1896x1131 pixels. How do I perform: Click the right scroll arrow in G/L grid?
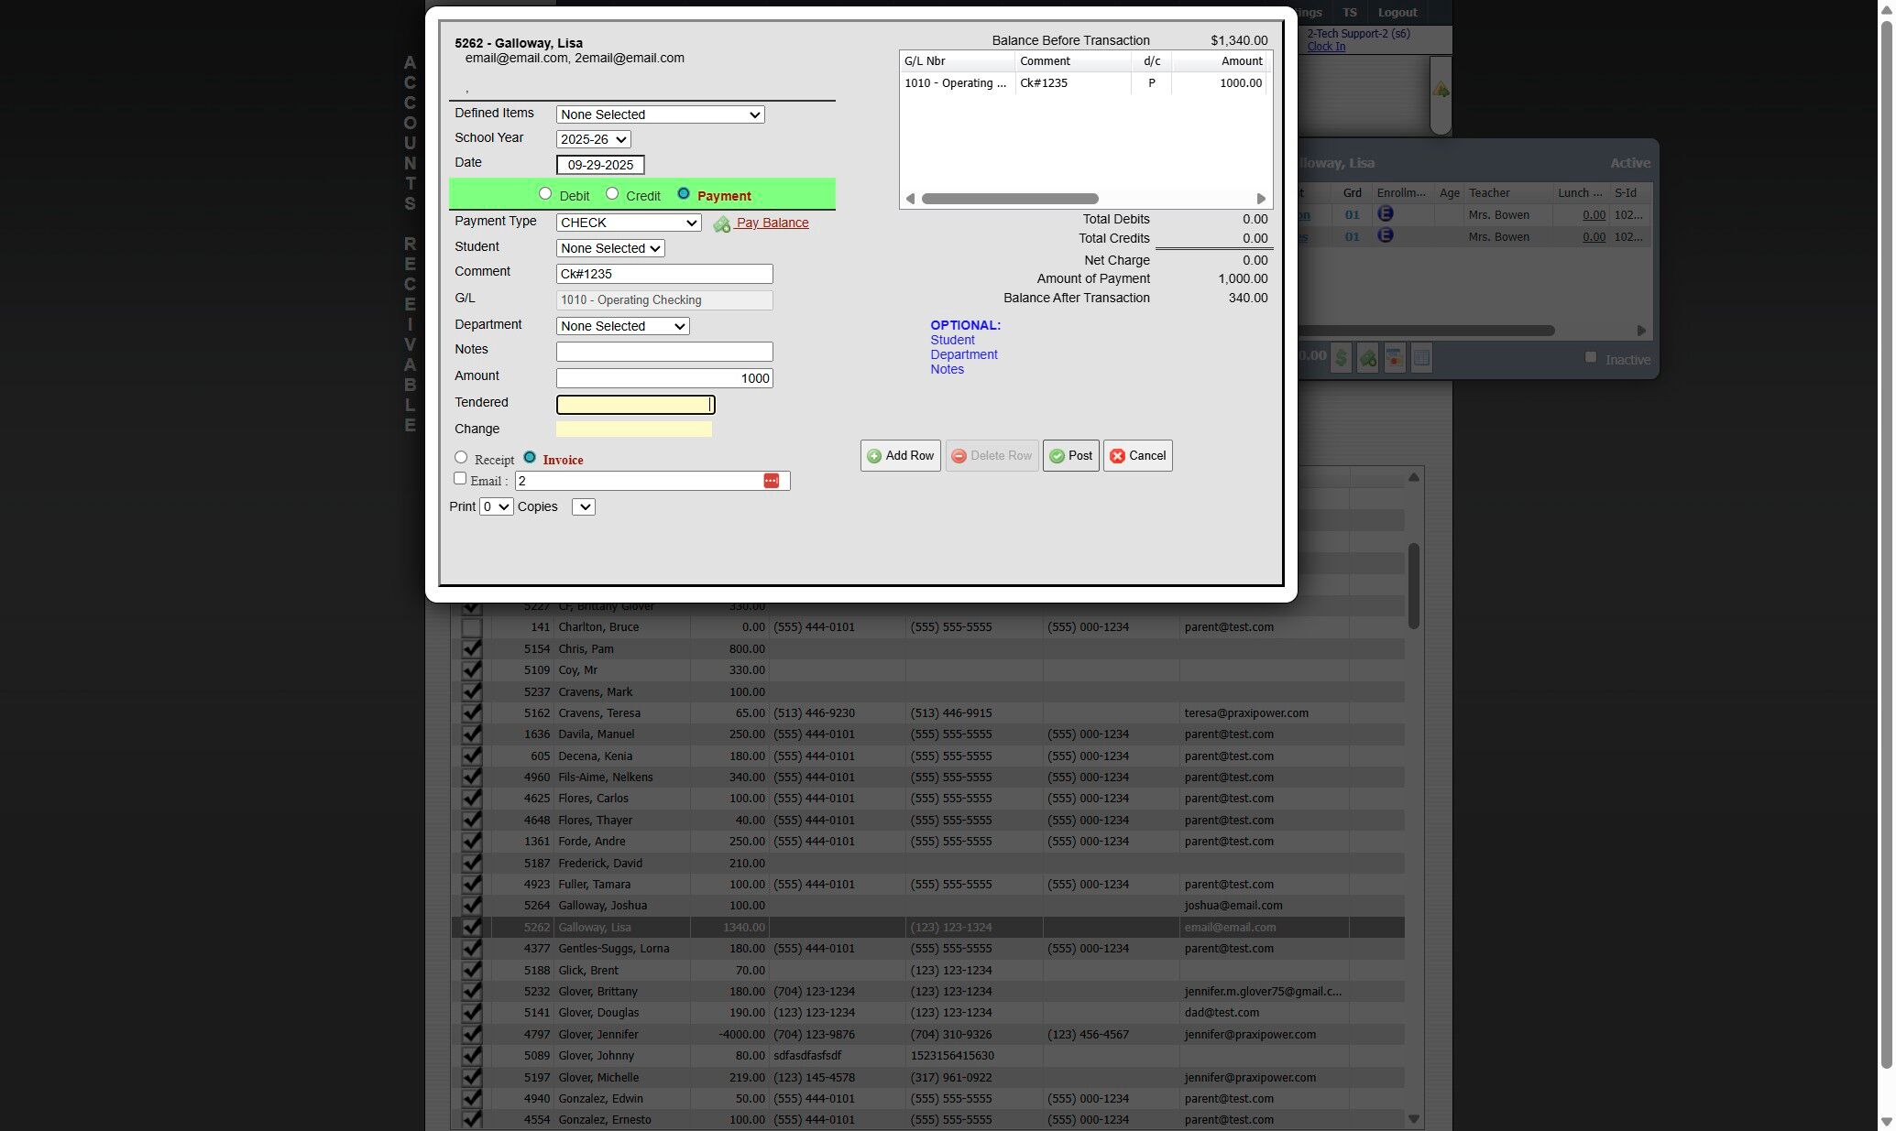[x=1261, y=199]
